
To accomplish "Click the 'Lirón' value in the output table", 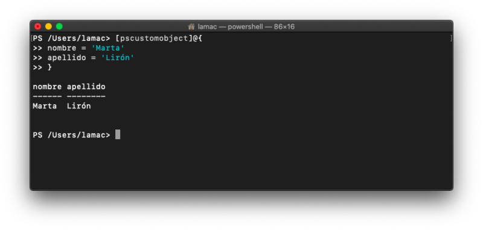I will click(79, 106).
